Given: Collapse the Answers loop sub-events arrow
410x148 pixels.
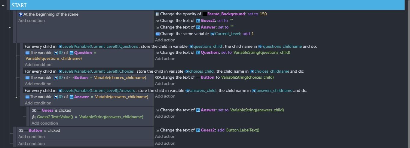Looking at the screenshot, I should tap(17, 97).
